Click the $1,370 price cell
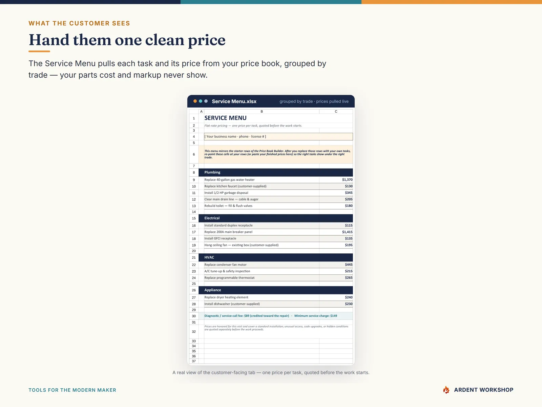Viewport: 542px width, 407px height. pos(336,180)
